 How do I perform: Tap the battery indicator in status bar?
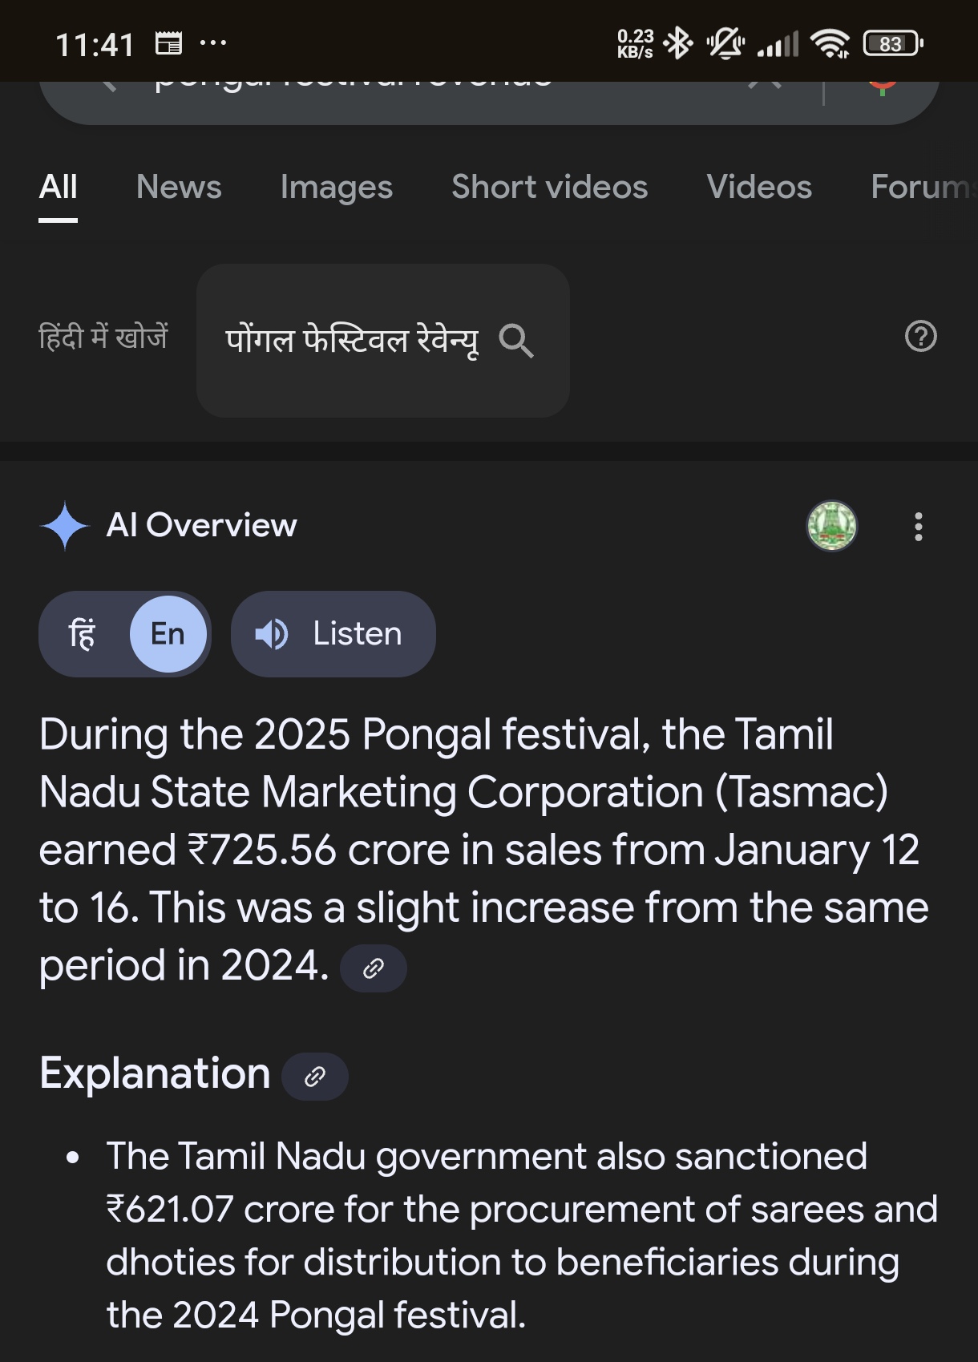point(893,43)
